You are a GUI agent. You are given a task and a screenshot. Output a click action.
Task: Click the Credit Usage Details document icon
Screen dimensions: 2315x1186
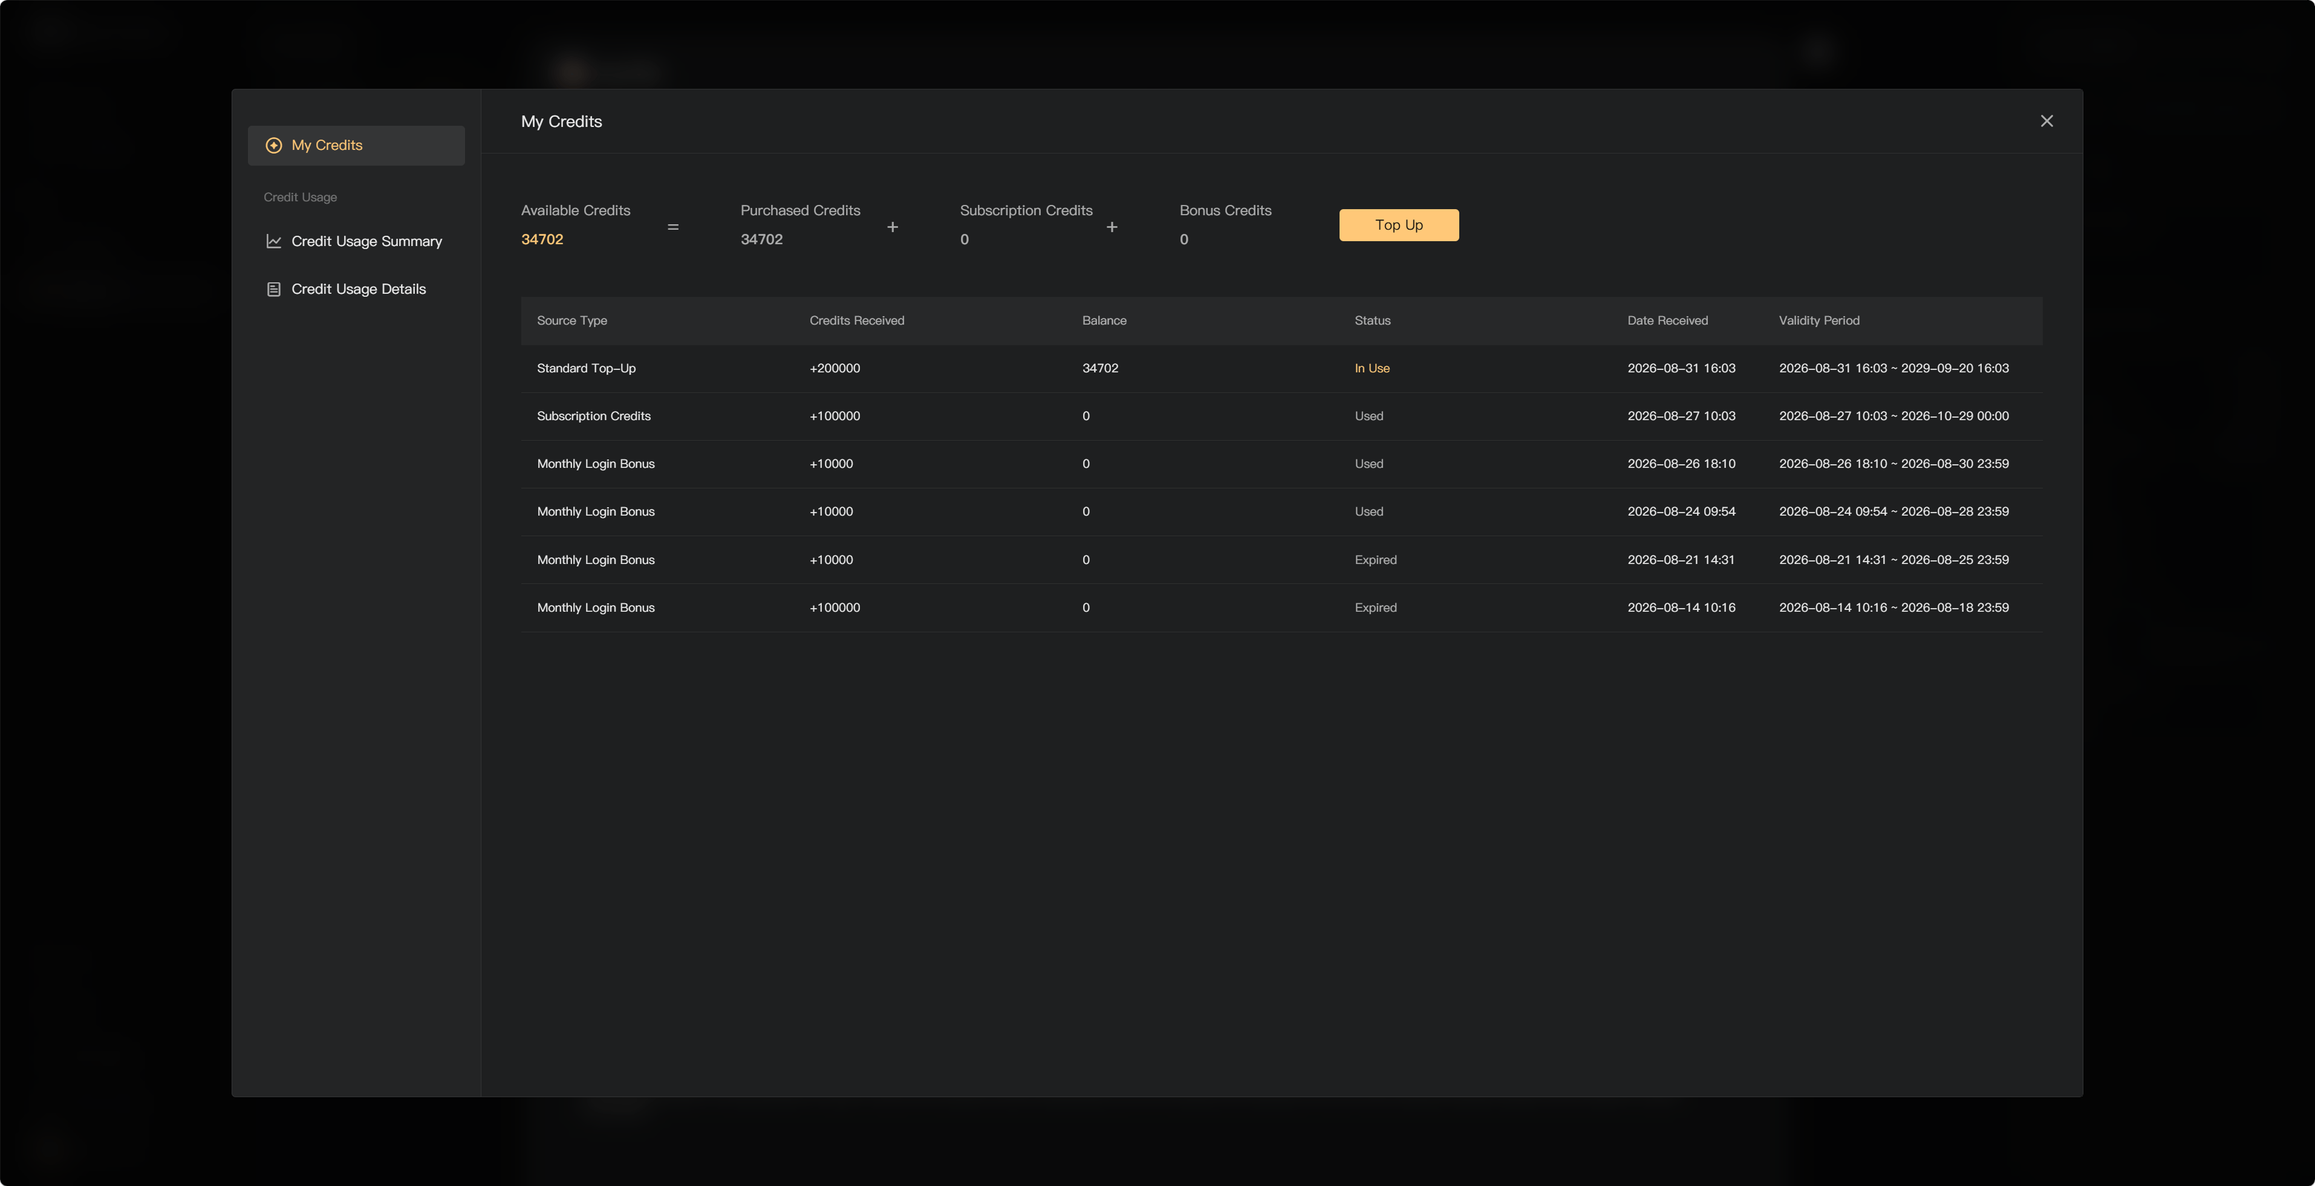[274, 290]
